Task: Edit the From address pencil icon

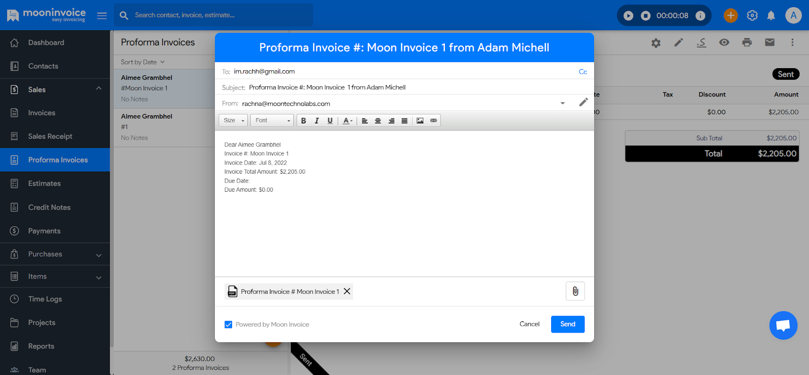Action: coord(583,102)
